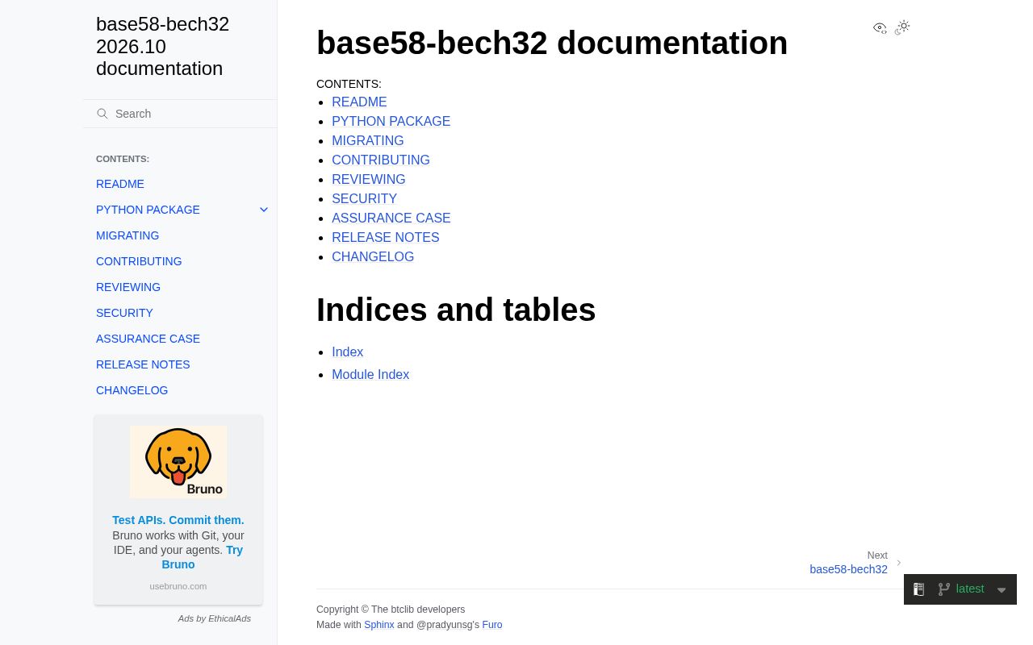This screenshot has height=645, width=1033.
Task: Open CONTRIBUTING from the sidebar navigation
Action: [x=139, y=261]
